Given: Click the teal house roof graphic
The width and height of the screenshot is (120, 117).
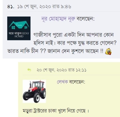Looking at the screenshot, I should tap(19, 24).
